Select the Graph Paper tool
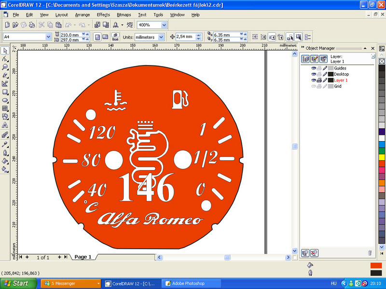The image size is (386, 289). coord(5,108)
